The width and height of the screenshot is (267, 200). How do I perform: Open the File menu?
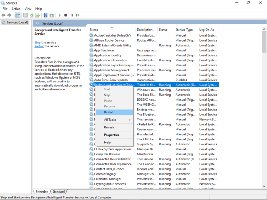point(5,9)
